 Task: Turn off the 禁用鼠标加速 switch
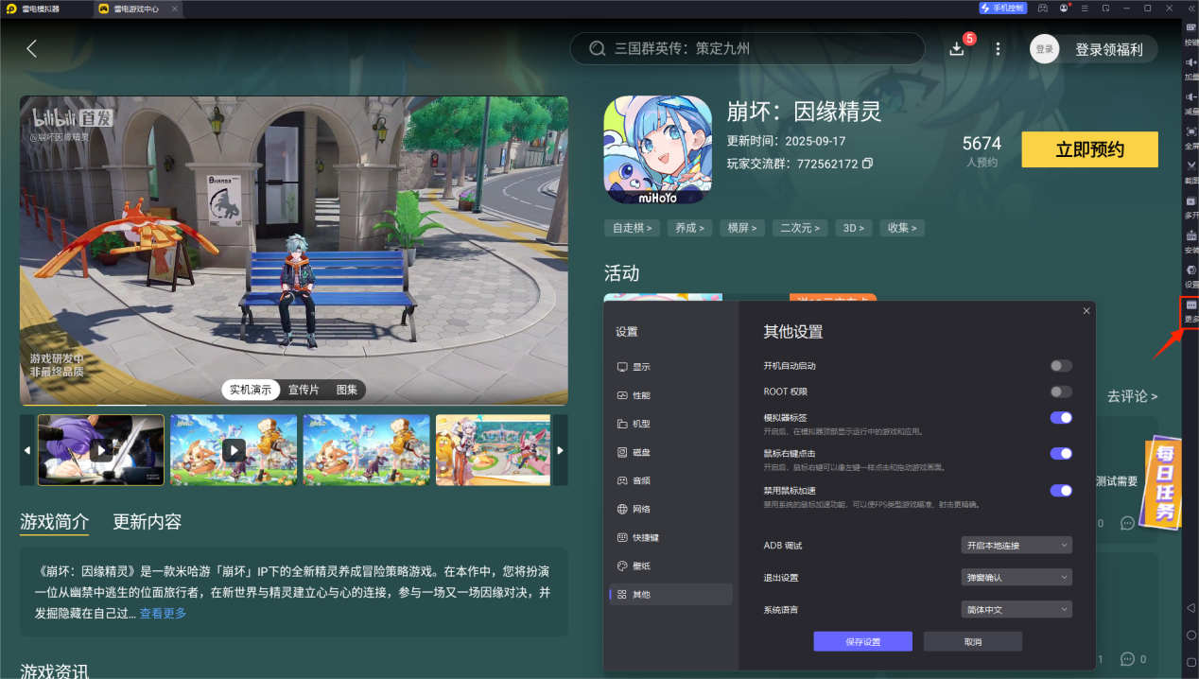point(1061,490)
